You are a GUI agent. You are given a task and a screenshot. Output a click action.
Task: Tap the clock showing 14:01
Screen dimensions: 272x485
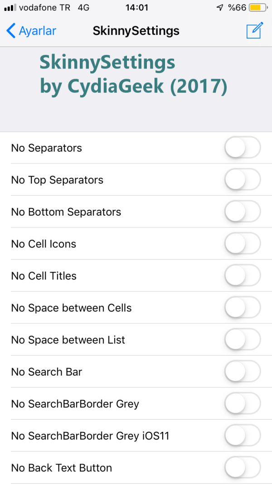[x=136, y=8]
